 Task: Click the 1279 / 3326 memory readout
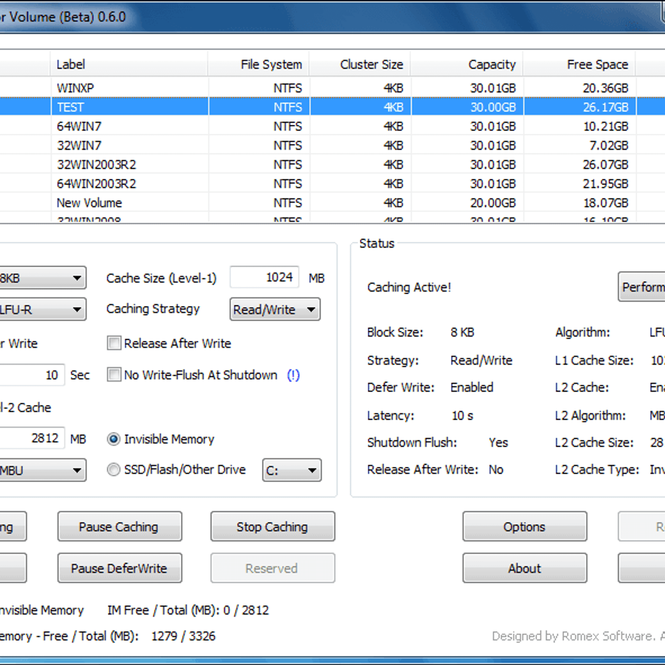[183, 636]
